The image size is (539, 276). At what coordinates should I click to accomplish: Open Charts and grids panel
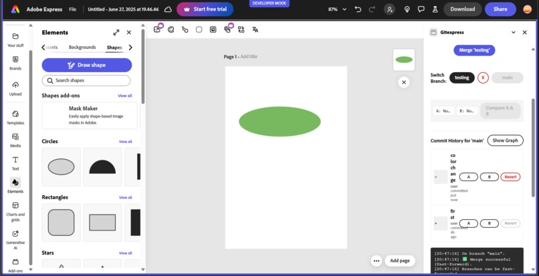tap(15, 212)
